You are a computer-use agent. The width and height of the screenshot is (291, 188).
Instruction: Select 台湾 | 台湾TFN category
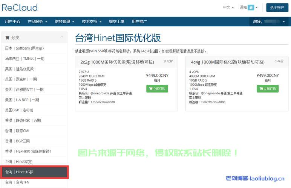pyautogui.click(x=34, y=182)
